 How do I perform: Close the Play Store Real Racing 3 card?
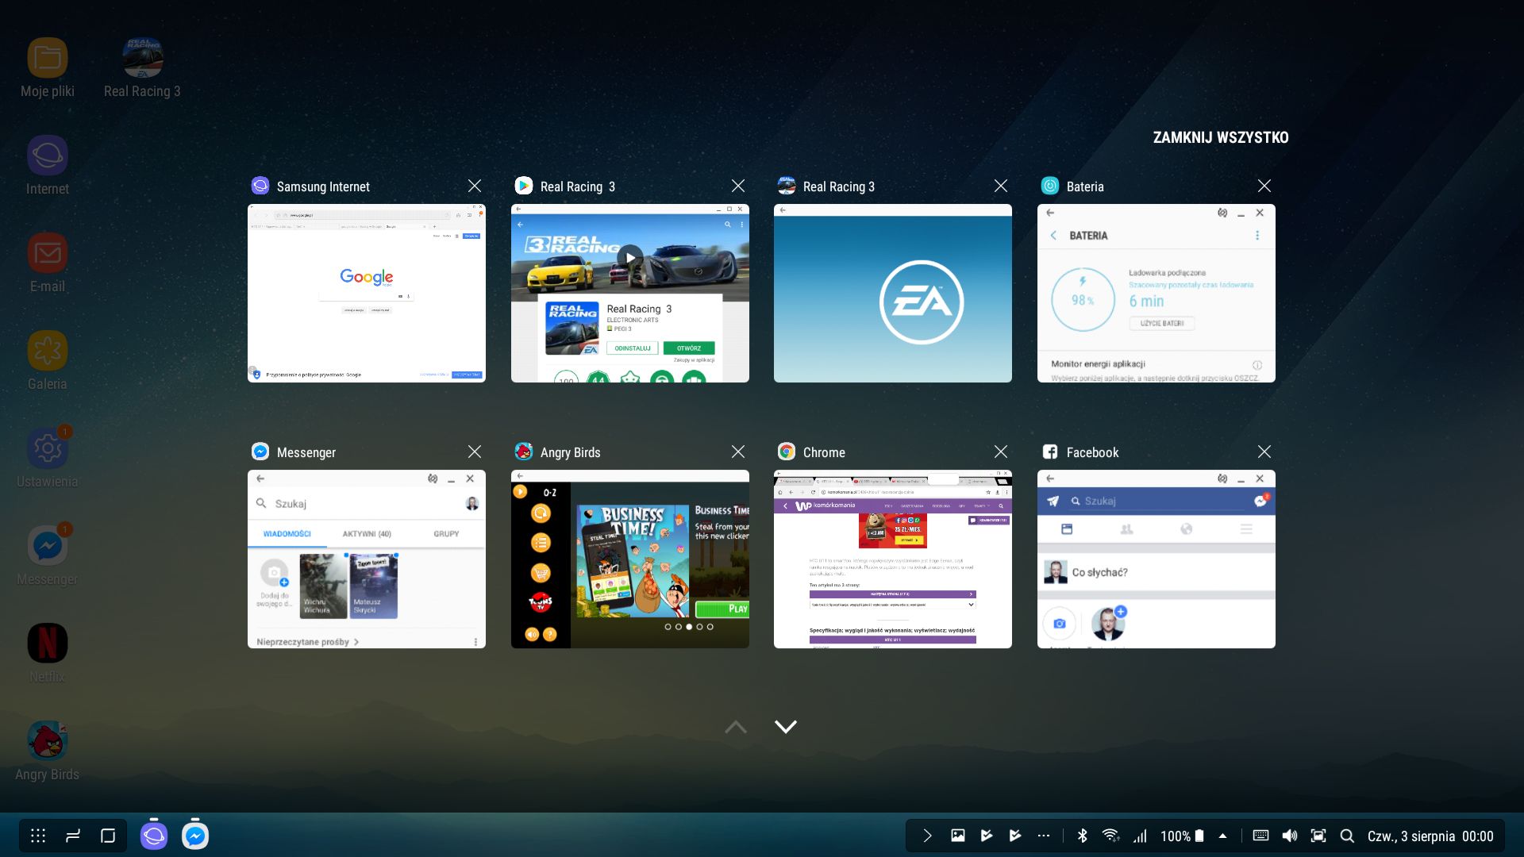(x=738, y=186)
